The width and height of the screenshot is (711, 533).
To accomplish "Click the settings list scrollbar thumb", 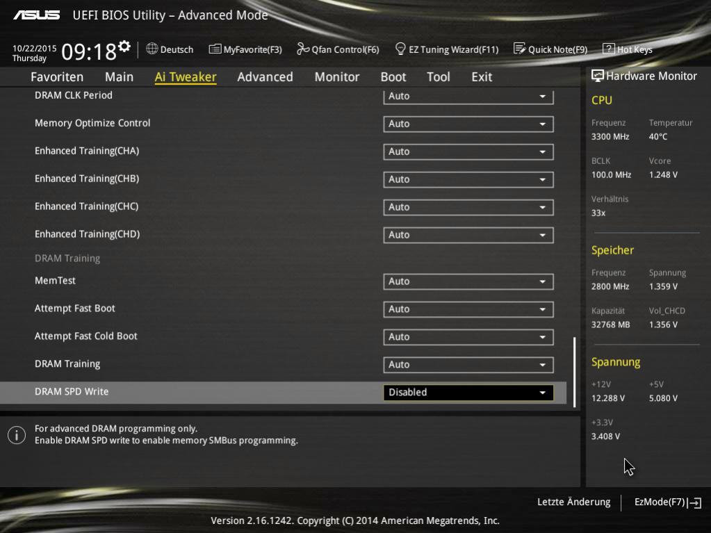I will click(575, 372).
